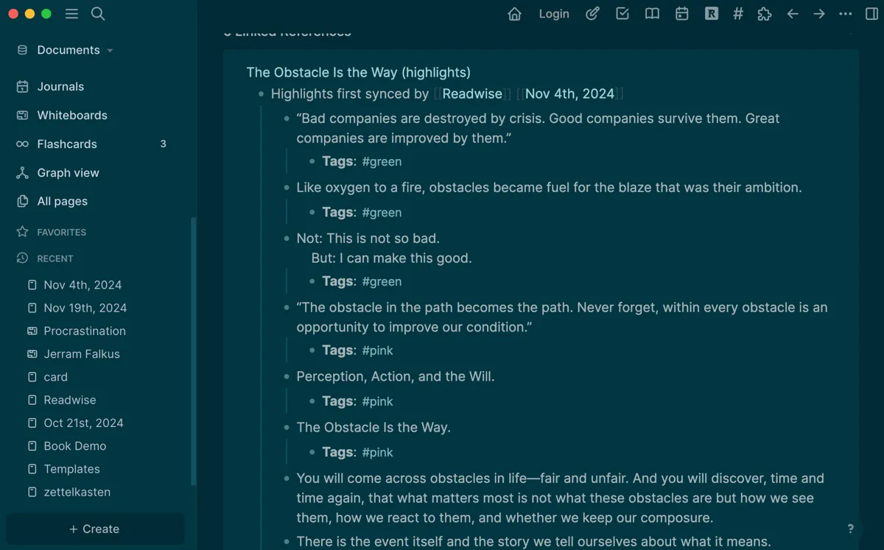Open the calendar journal icon in toolbar
Image resolution: width=884 pixels, height=550 pixels.
[682, 14]
